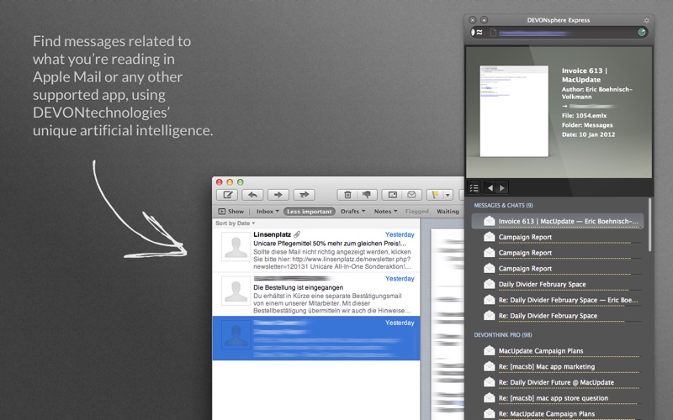Delete message with the trash icon
Image resolution: width=673 pixels, height=420 pixels.
click(x=347, y=195)
